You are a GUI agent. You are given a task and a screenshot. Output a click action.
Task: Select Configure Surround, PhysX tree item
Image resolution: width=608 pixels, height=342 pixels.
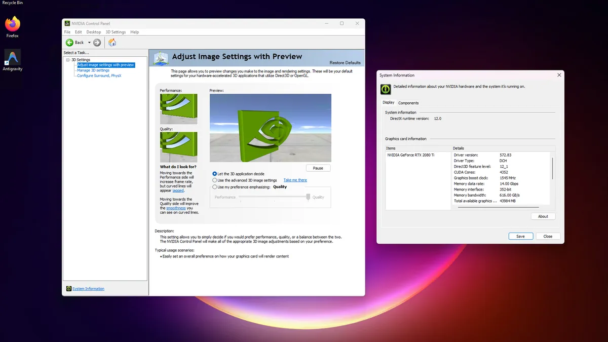[99, 76]
